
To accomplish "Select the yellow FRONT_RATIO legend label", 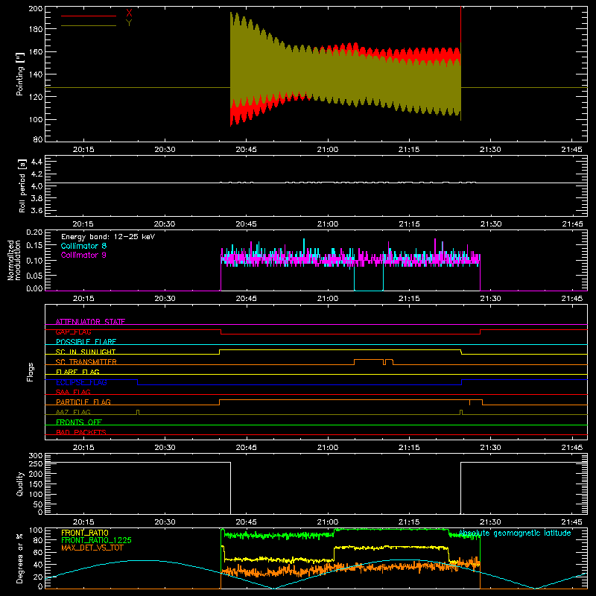I will [x=85, y=533].
